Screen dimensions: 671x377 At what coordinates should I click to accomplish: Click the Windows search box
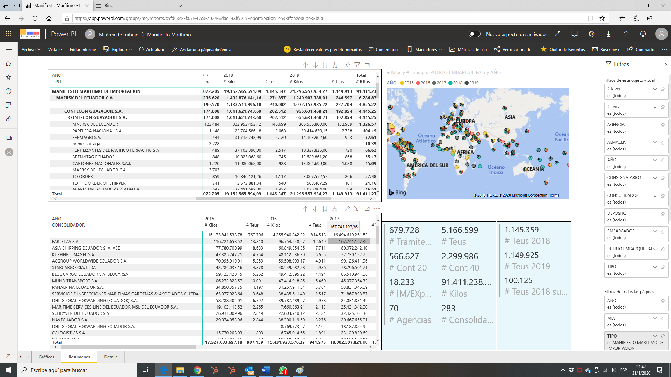(x=77, y=370)
